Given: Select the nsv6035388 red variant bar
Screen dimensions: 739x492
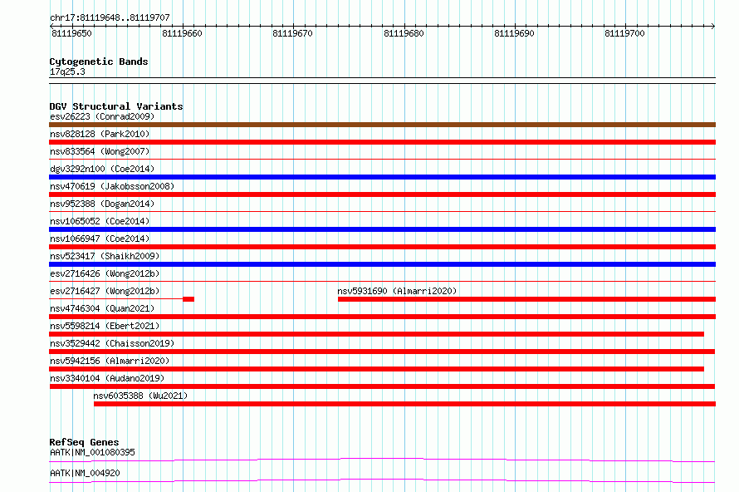Looking at the screenshot, I should click(405, 404).
